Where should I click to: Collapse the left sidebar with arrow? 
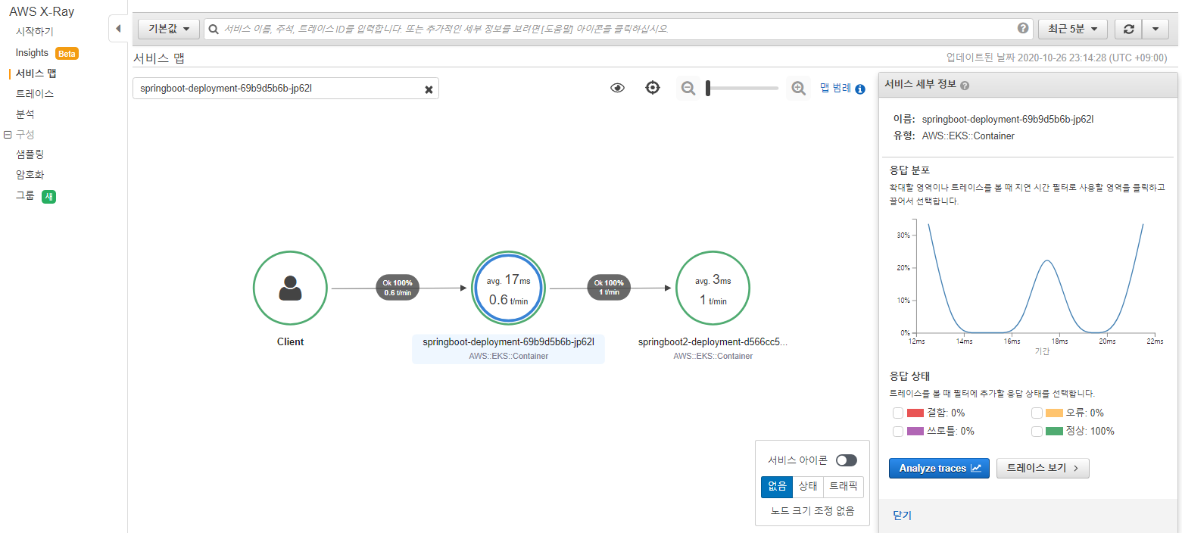coord(117,29)
